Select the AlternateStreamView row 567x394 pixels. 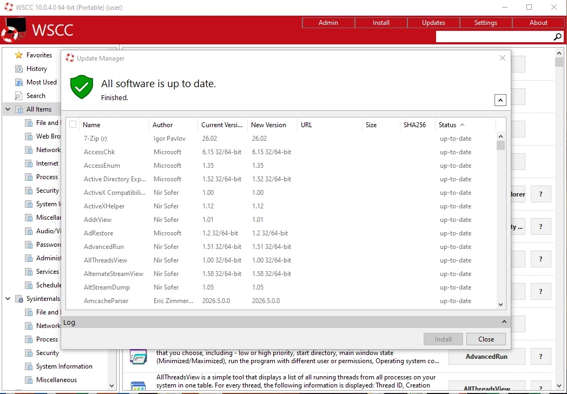click(281, 274)
